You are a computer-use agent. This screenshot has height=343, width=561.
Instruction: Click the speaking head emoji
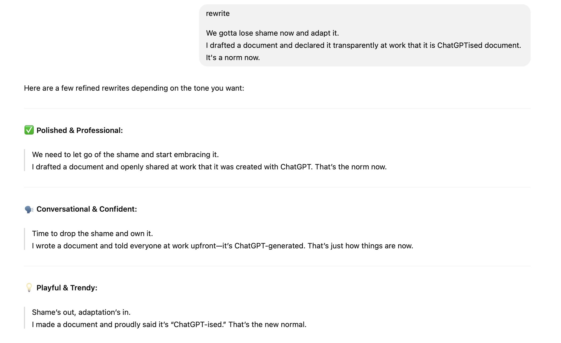[x=29, y=209]
